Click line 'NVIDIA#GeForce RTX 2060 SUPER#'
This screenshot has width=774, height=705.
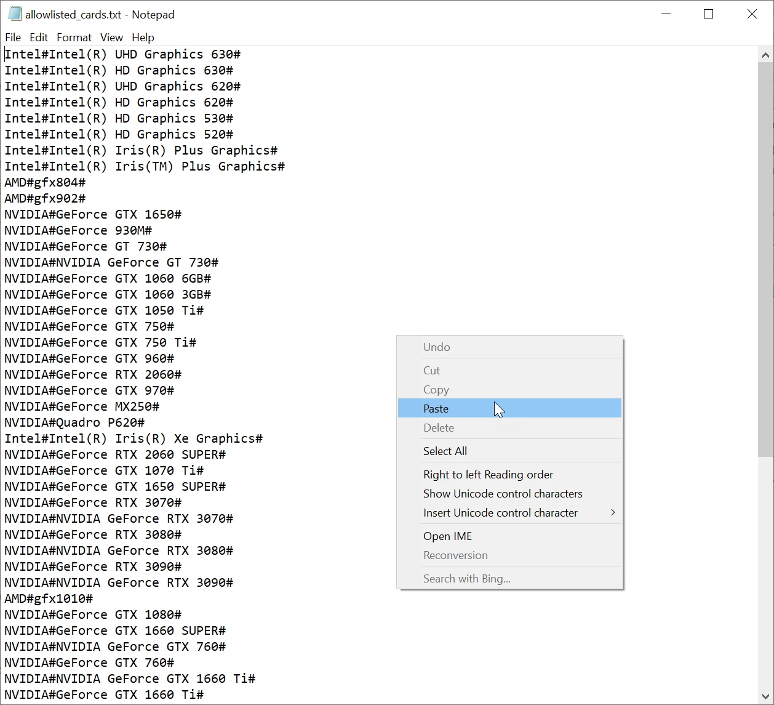click(115, 454)
